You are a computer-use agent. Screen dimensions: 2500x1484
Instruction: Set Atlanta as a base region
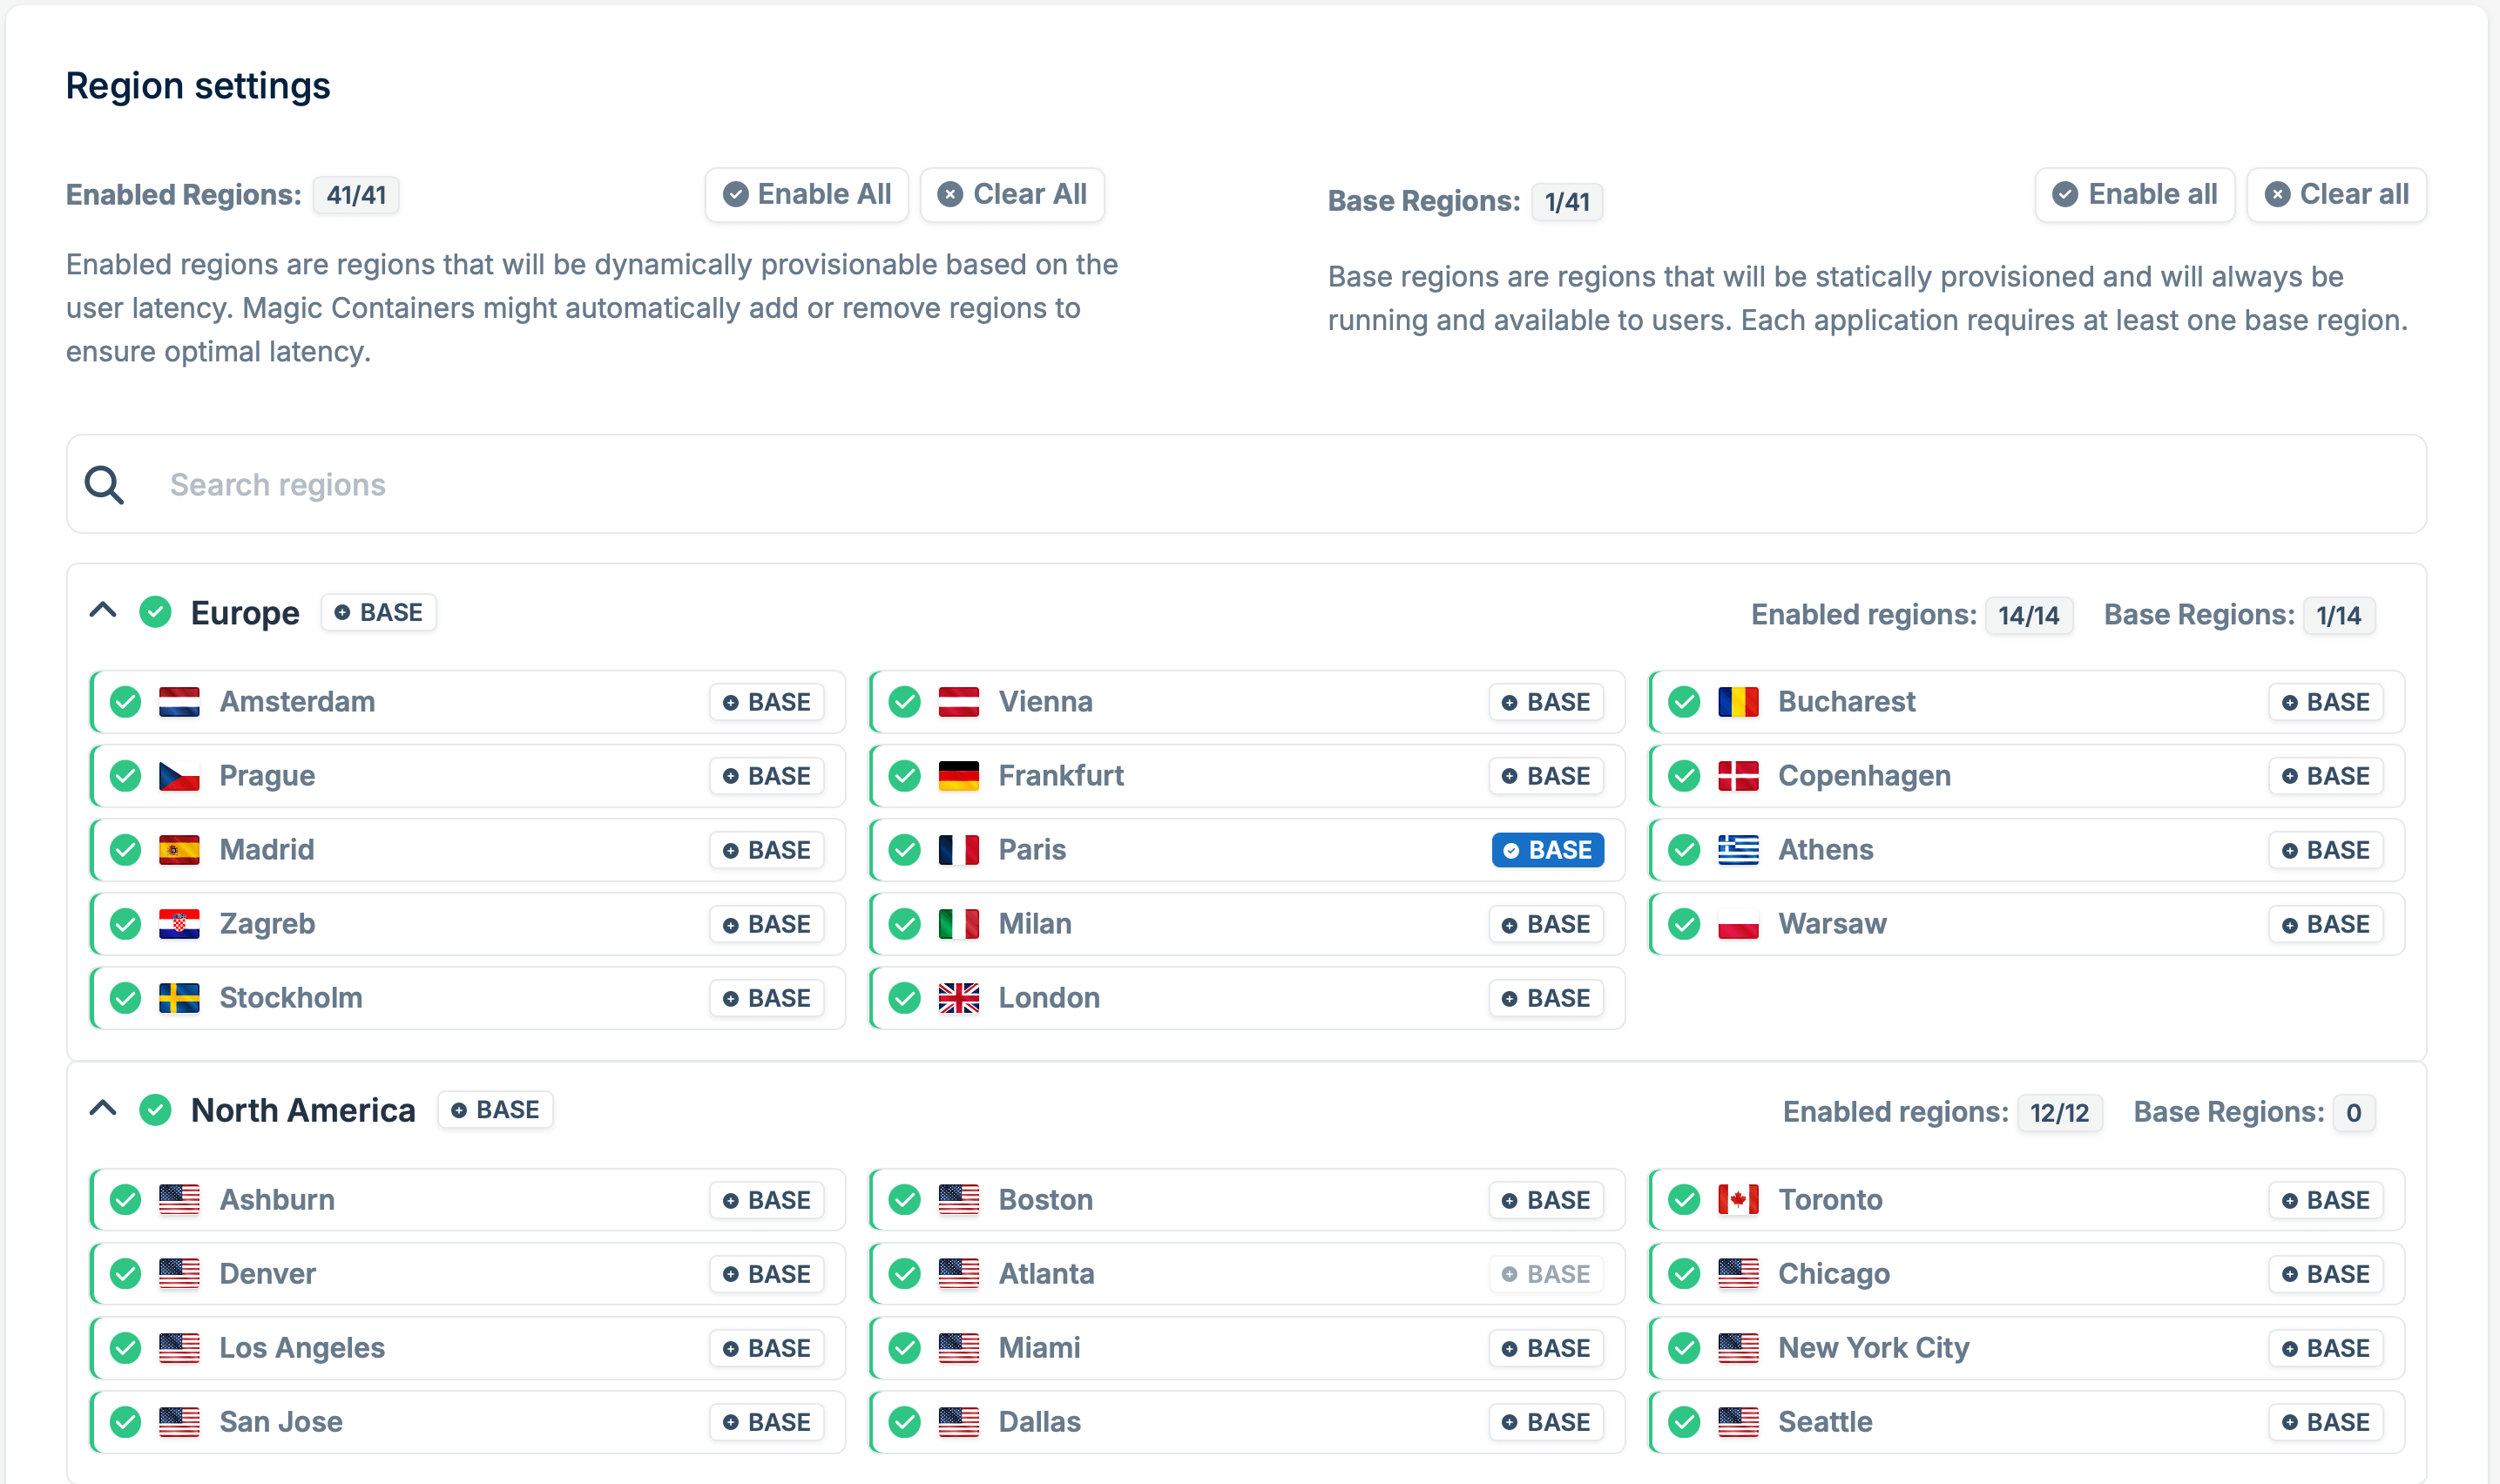pos(1546,1274)
